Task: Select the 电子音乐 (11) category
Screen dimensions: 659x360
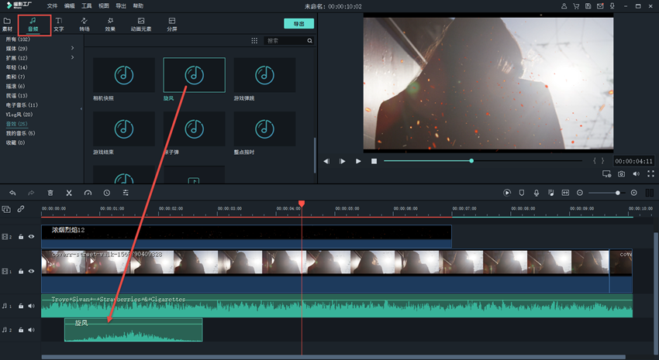Action: [22, 105]
